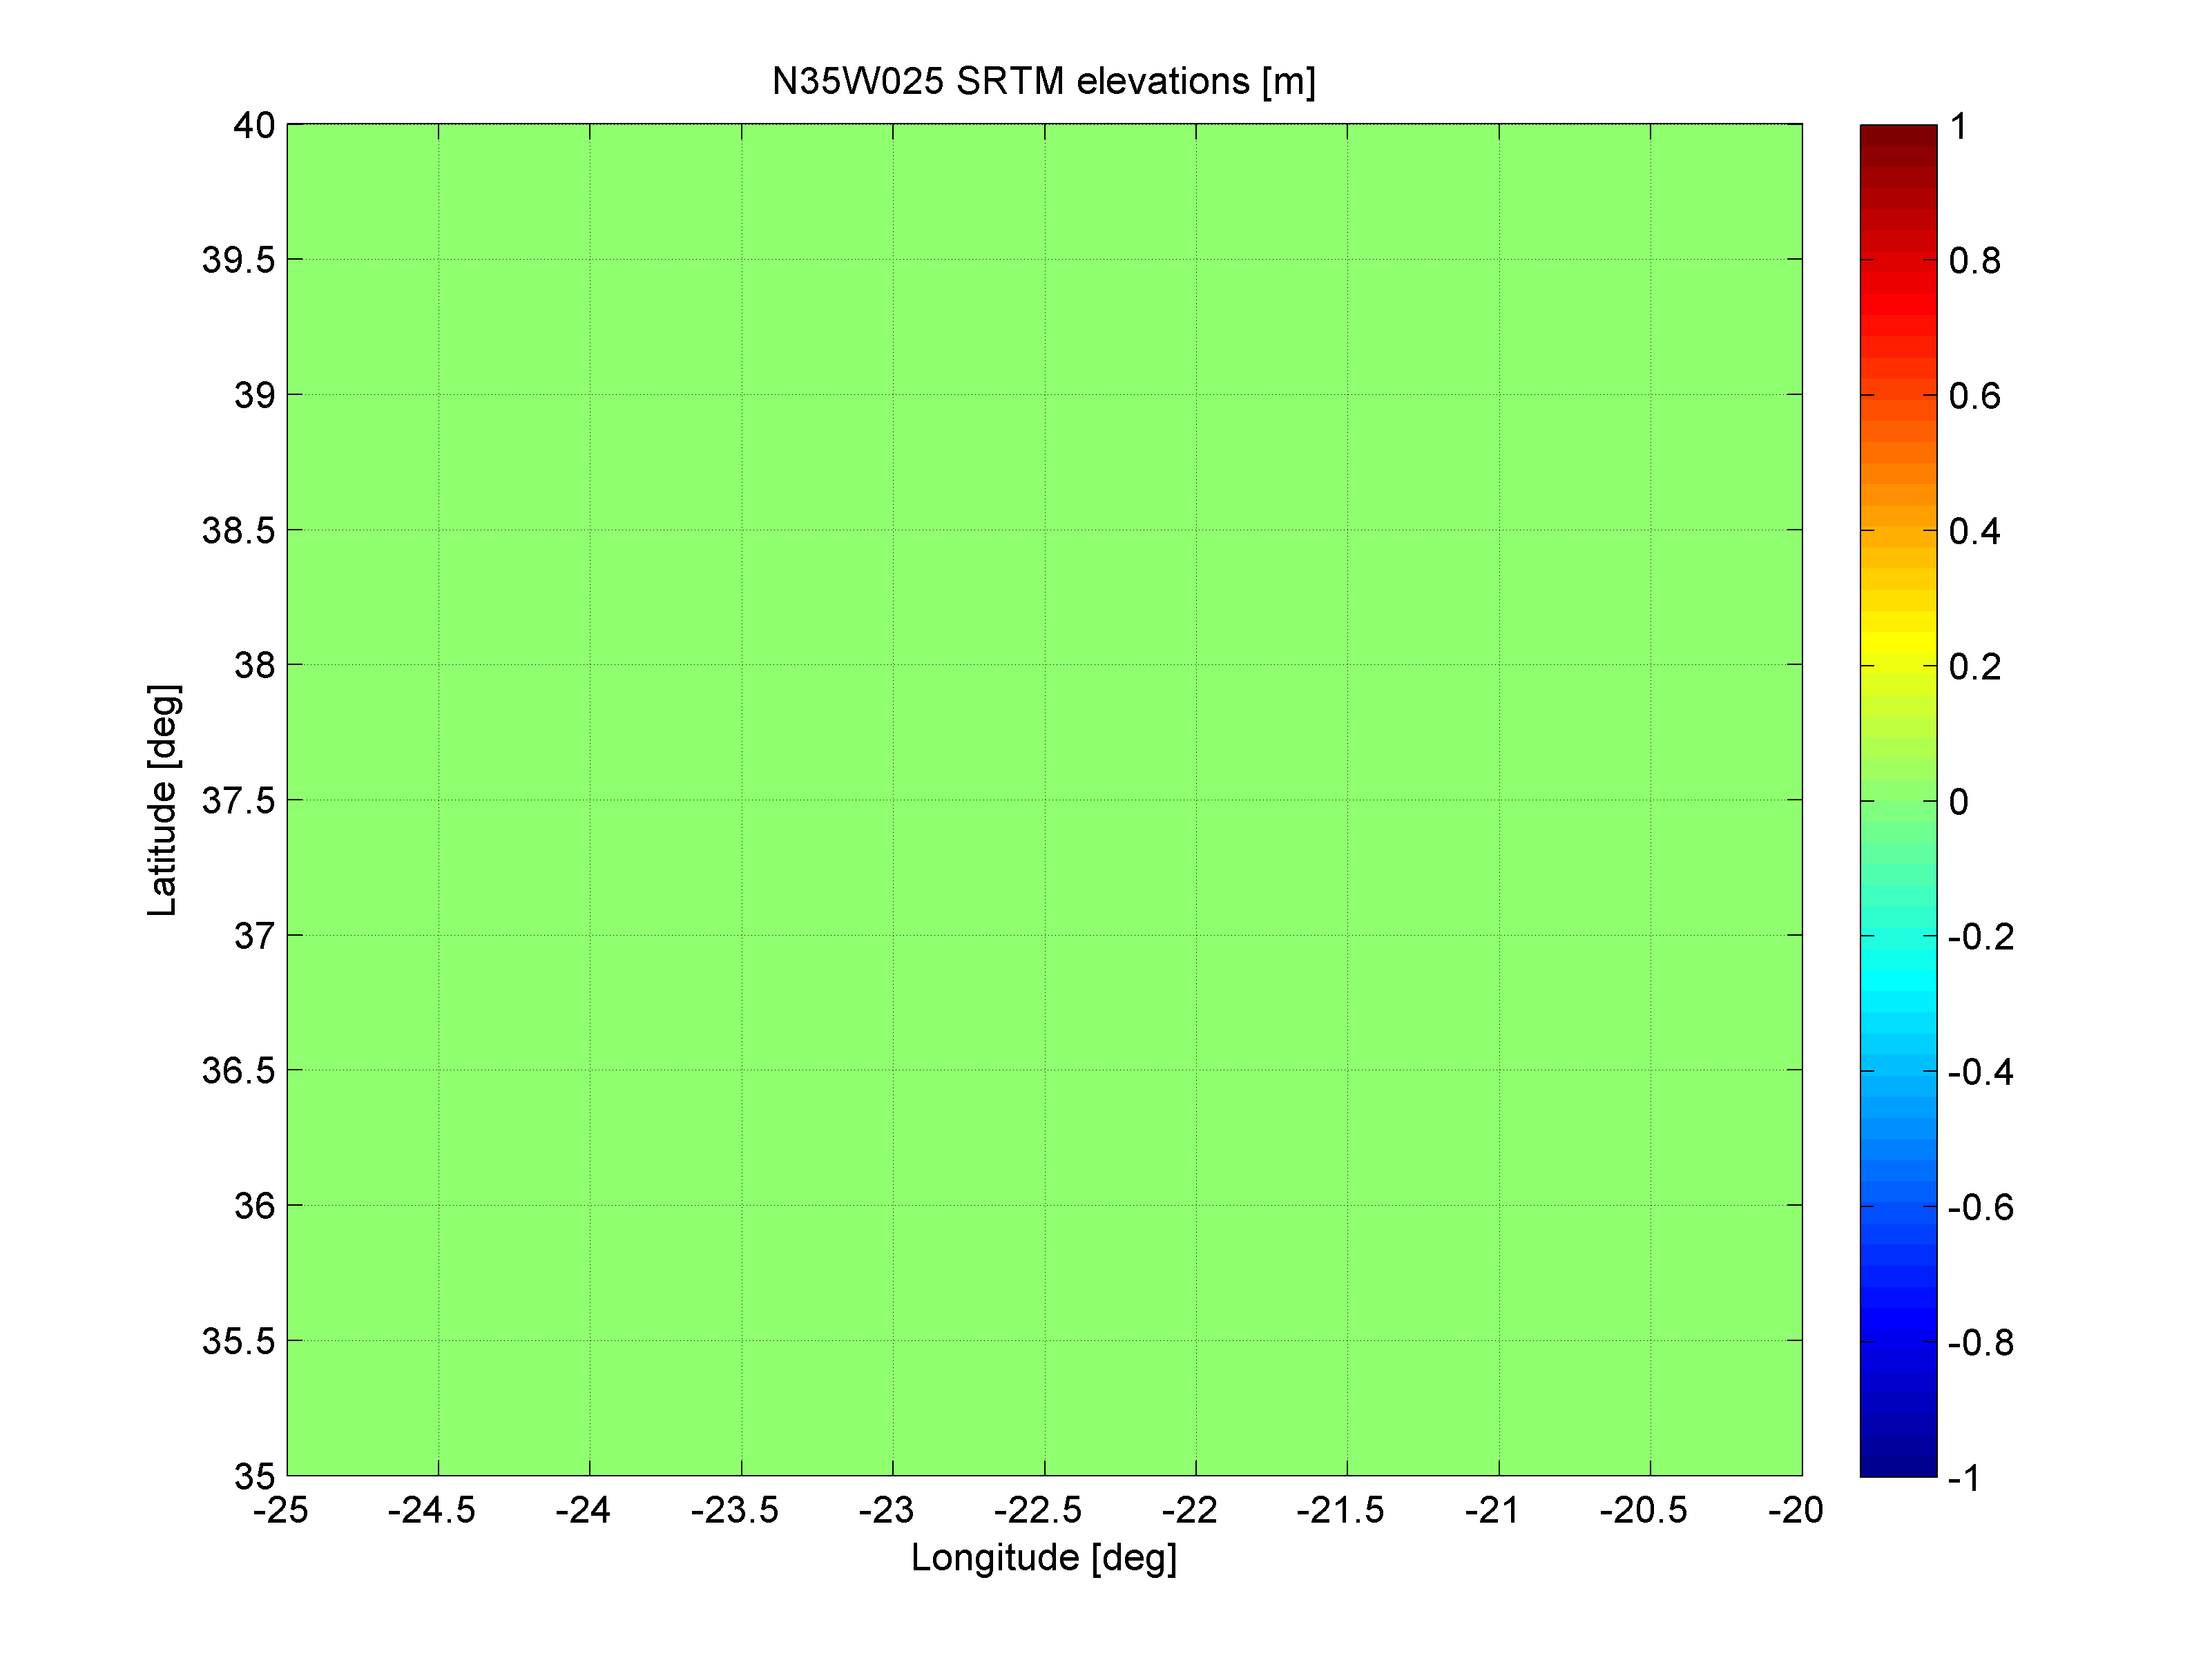
Task: Click the y-axis tick label '38.5'
Action: (x=238, y=530)
